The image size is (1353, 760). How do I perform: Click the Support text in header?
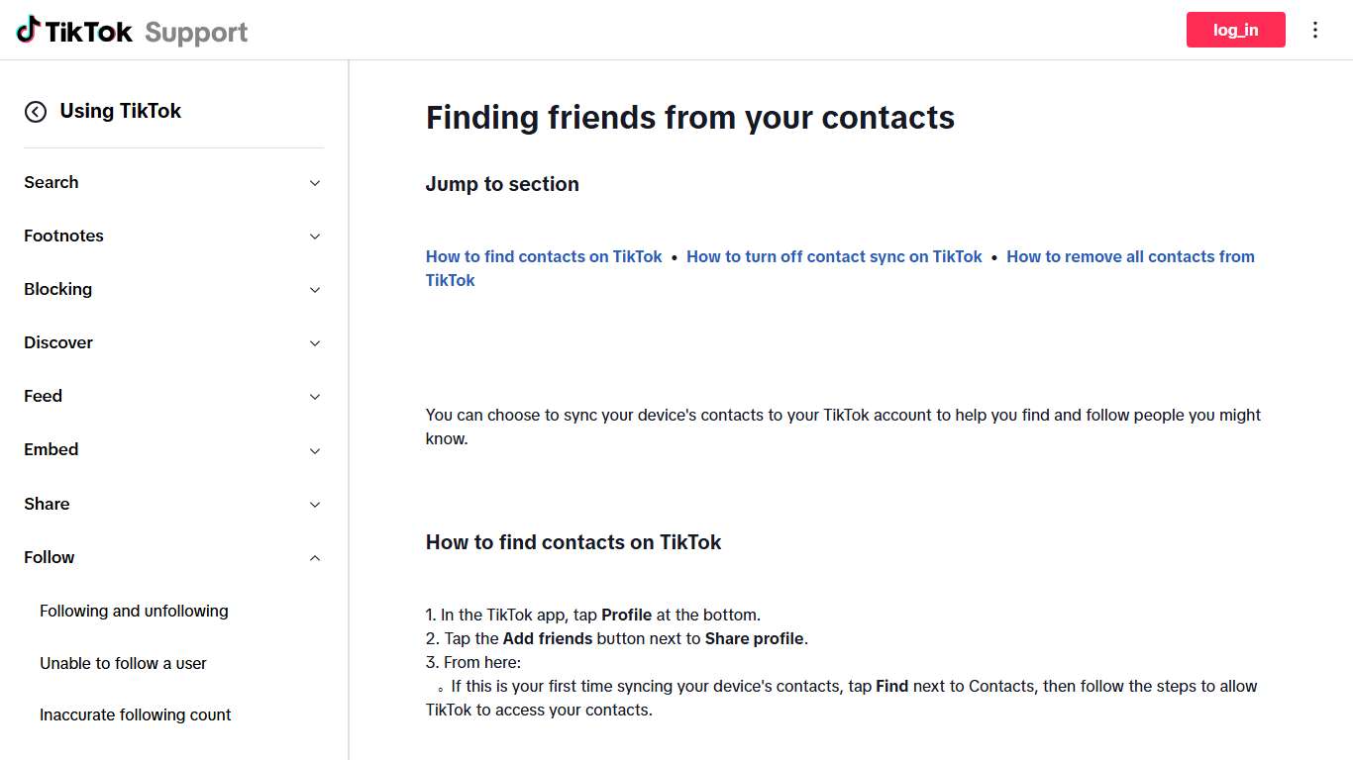coord(196,33)
